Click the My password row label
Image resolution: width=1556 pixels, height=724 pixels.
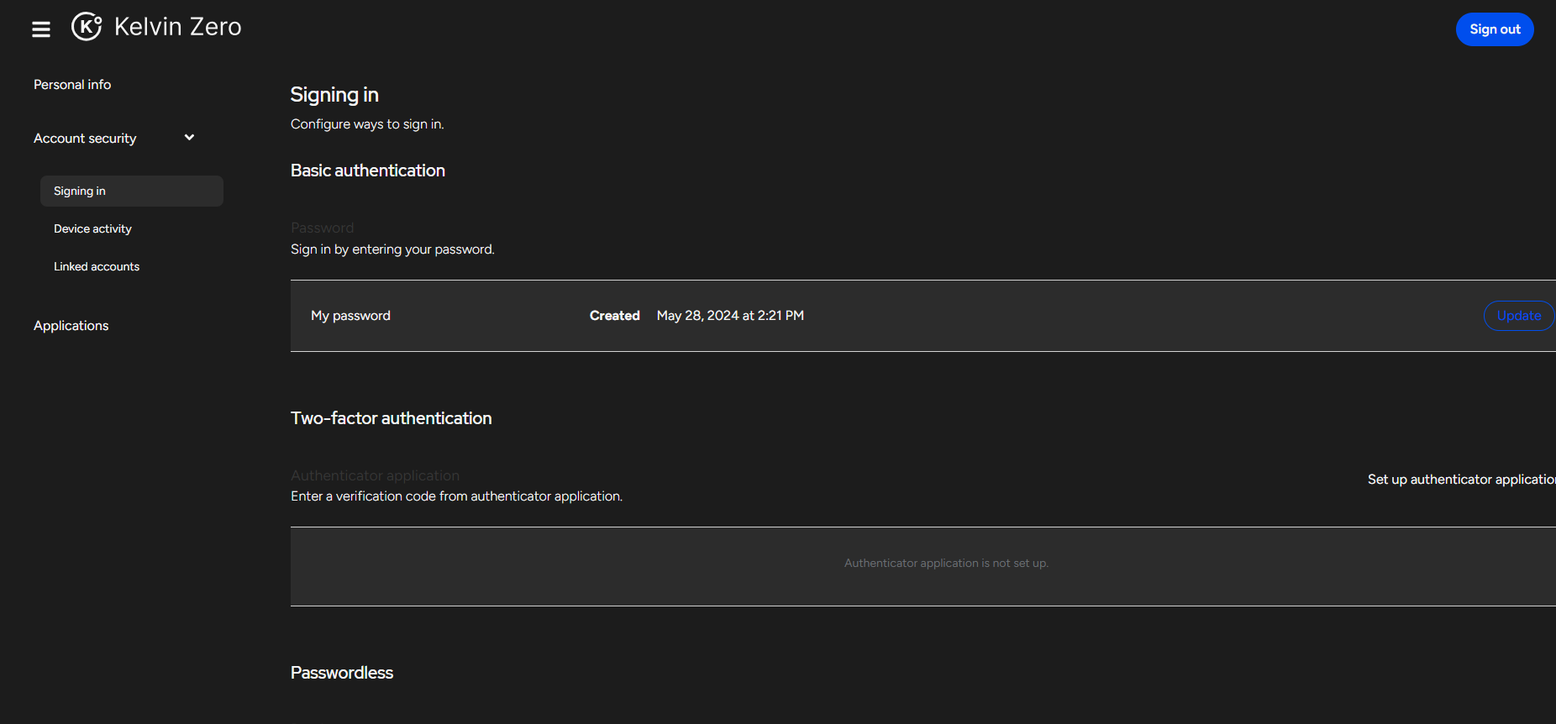(350, 316)
